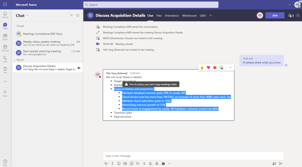Start a new chat with compose icon
The height and width of the screenshot is (167, 302).
coord(78,15)
